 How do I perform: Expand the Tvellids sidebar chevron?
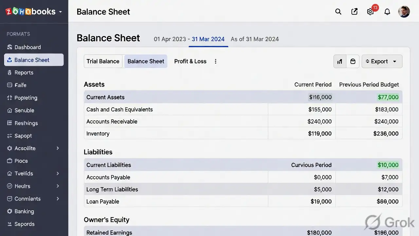tap(58, 173)
